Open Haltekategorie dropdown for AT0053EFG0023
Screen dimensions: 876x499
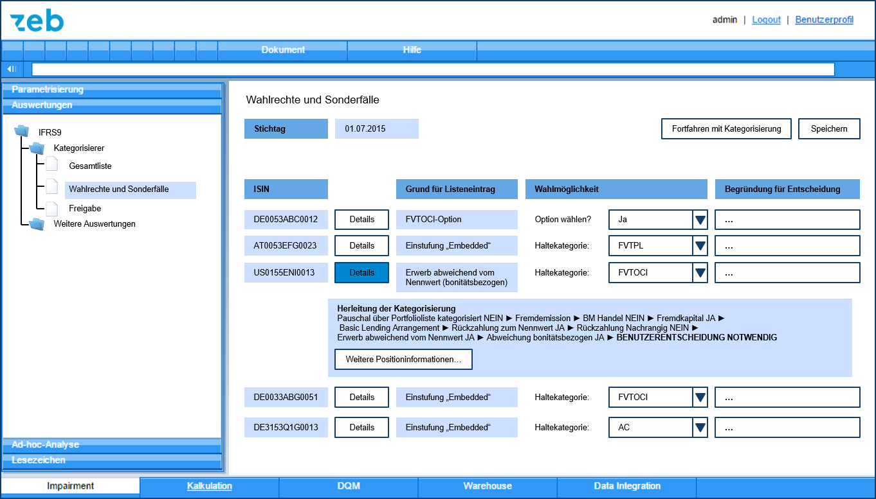tap(700, 246)
